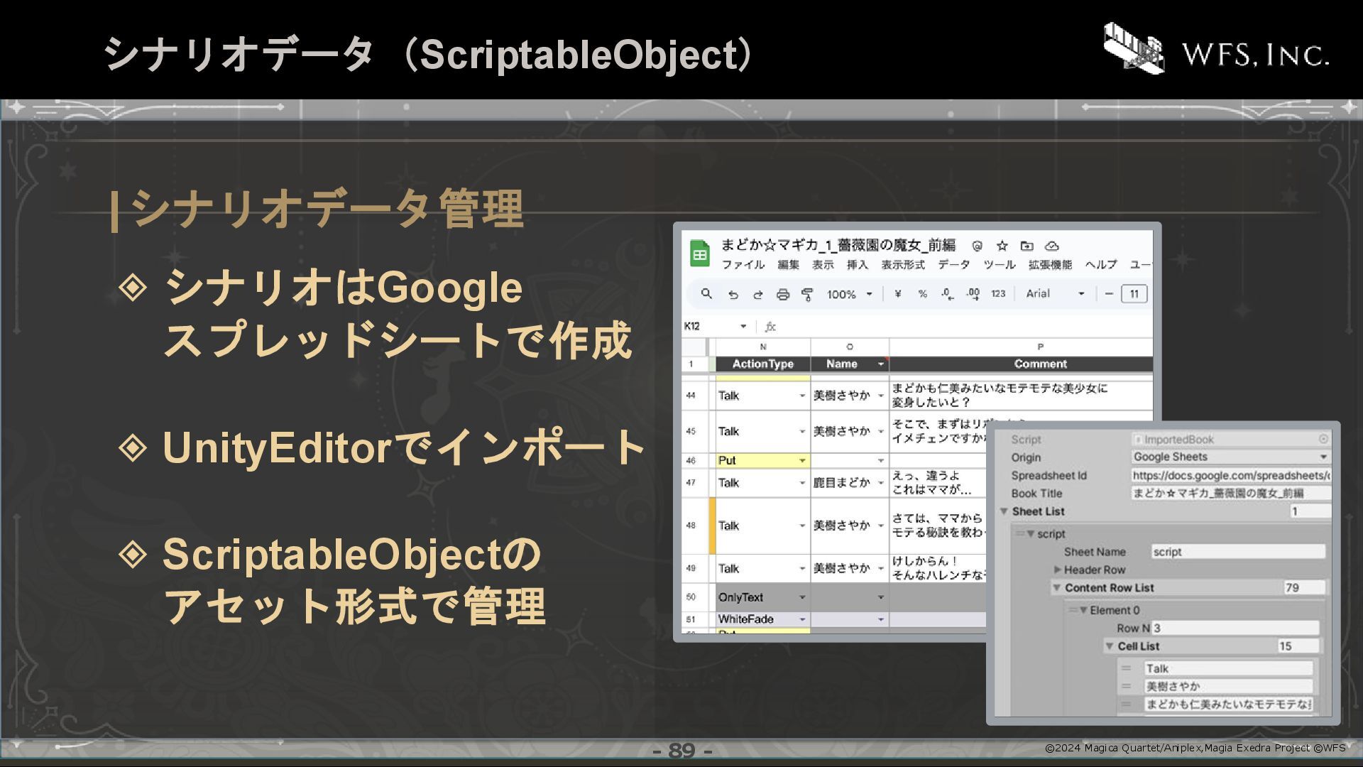Open the WhiteFade action type dropdown
The height and width of the screenshot is (767, 1363).
pos(803,620)
